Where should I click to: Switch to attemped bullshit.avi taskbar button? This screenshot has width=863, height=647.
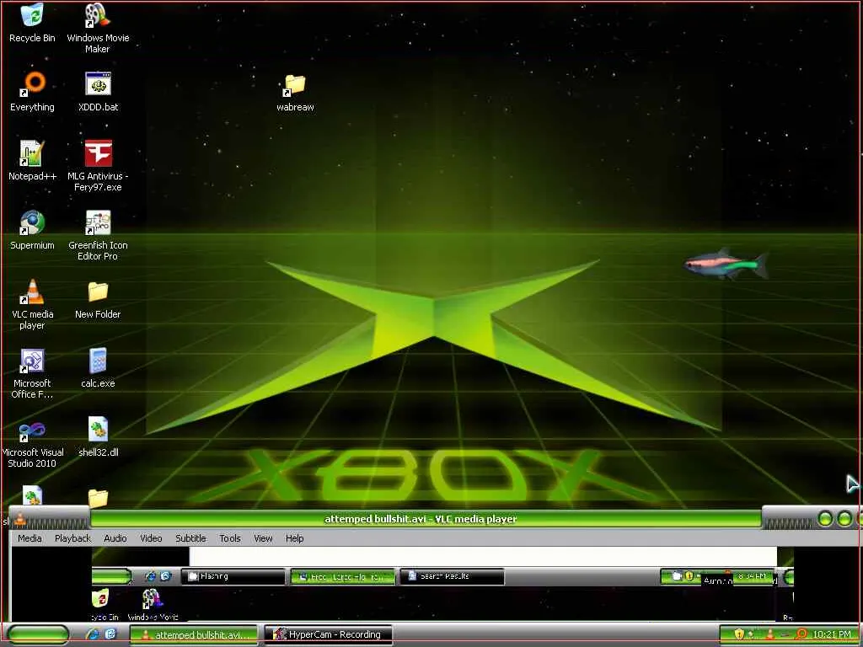(x=195, y=634)
